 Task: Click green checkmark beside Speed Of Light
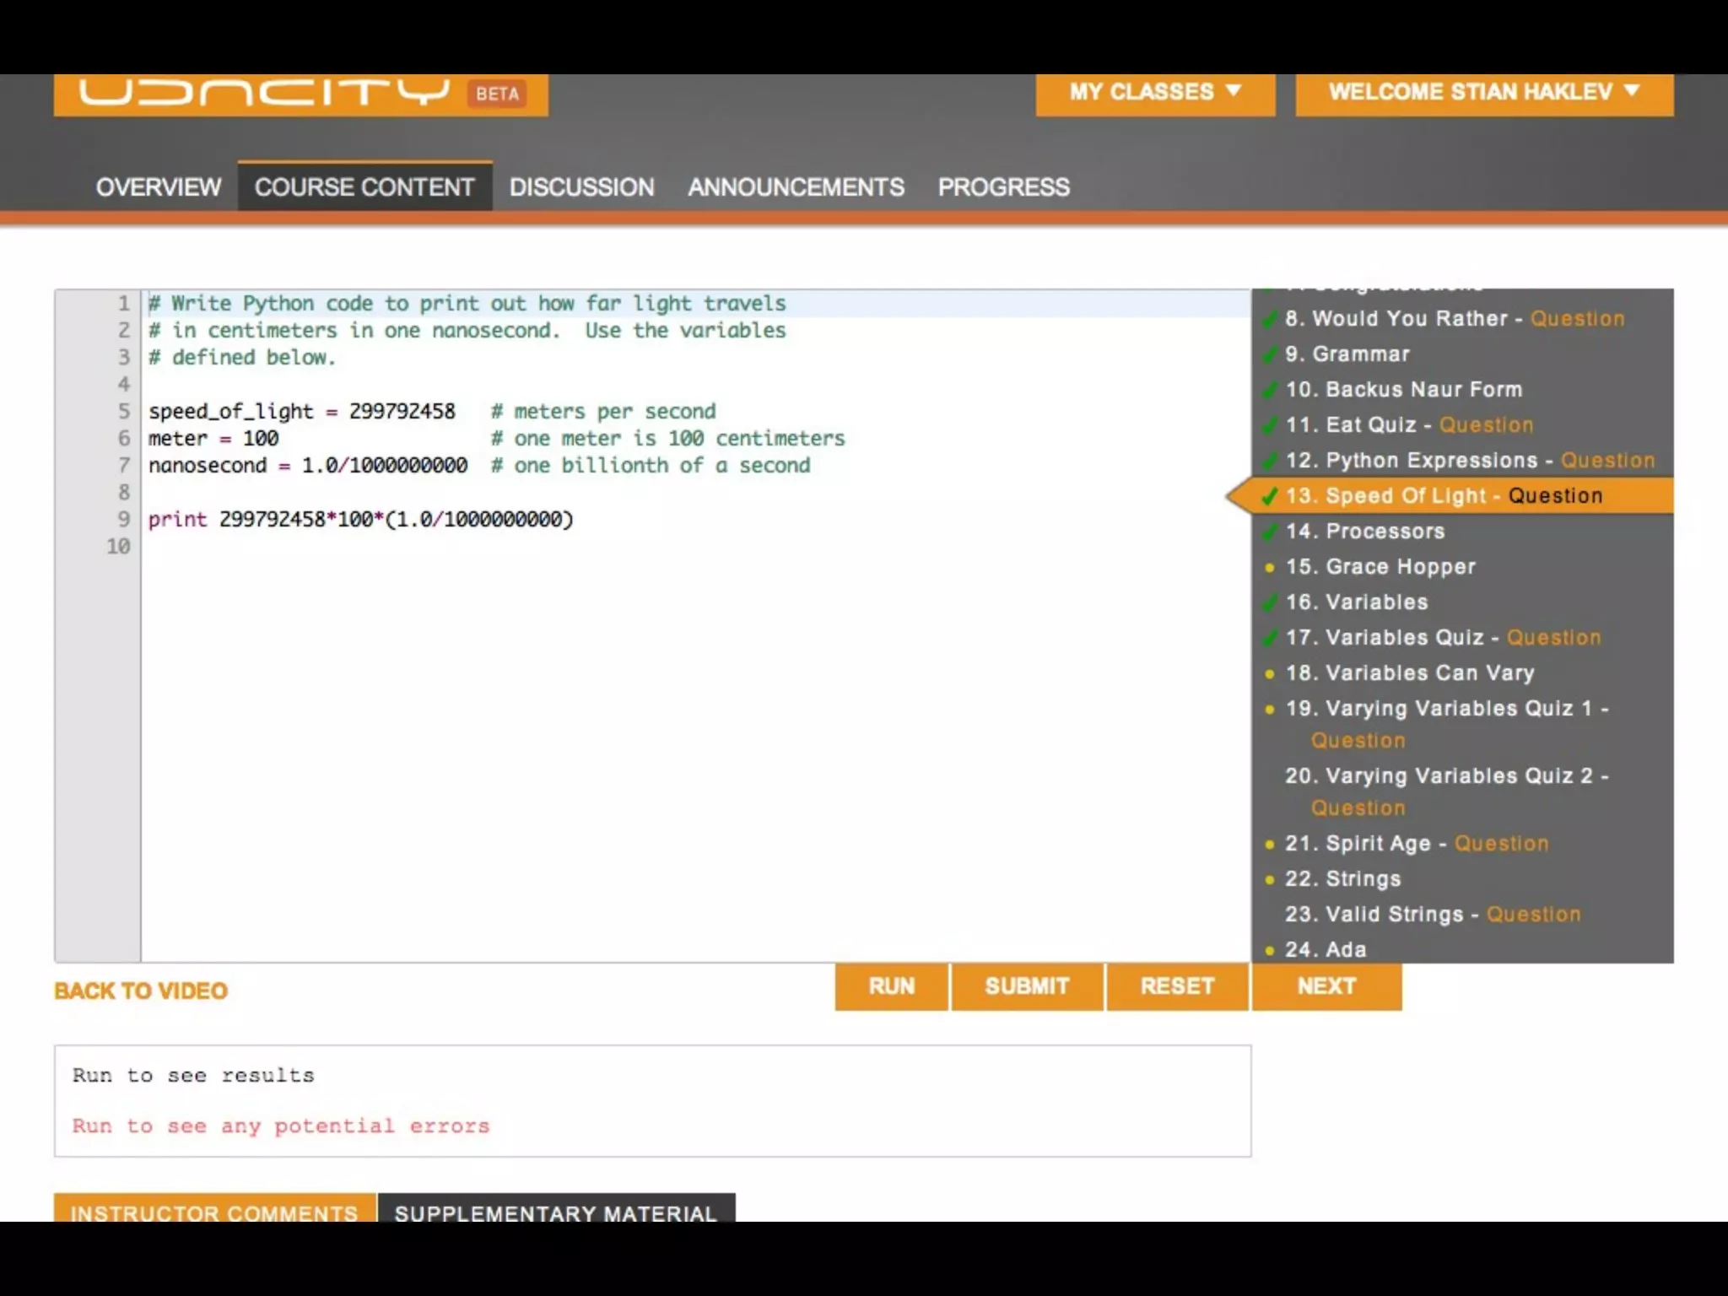(1269, 496)
